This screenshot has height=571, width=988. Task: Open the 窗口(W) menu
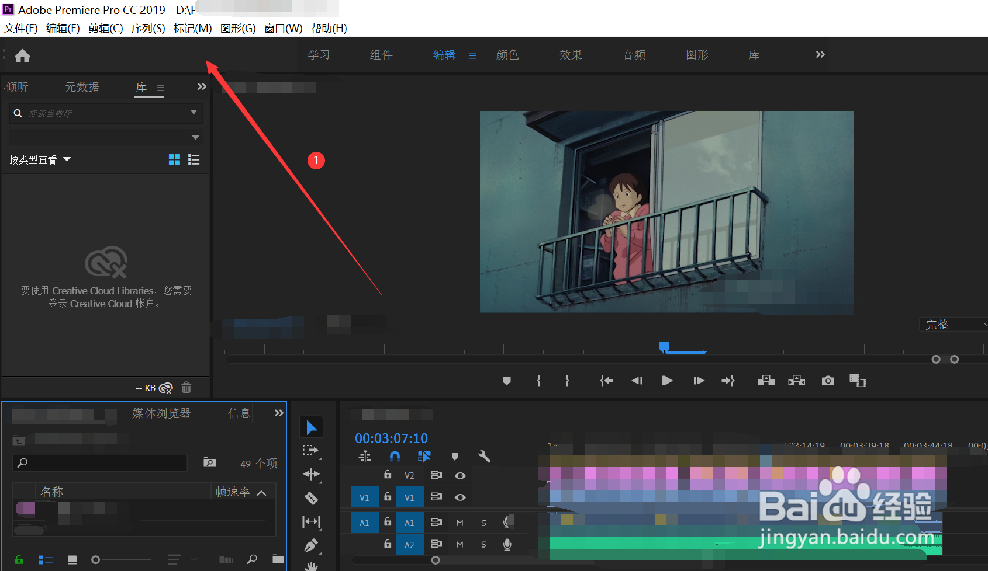[x=284, y=29]
